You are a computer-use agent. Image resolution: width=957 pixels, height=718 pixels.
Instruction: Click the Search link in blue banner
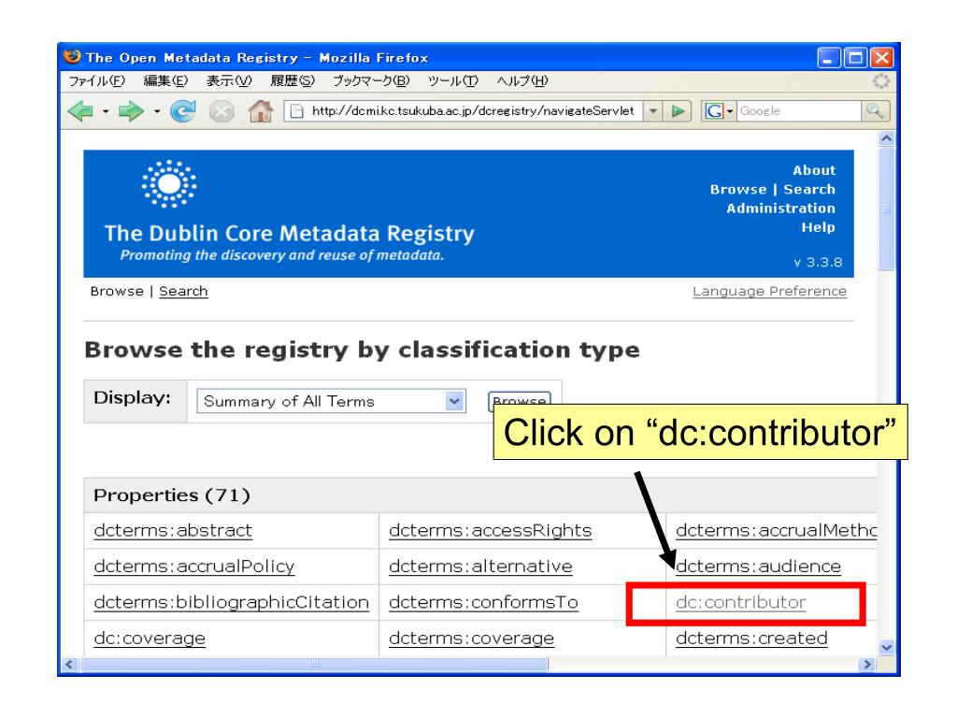pyautogui.click(x=809, y=189)
